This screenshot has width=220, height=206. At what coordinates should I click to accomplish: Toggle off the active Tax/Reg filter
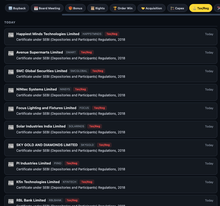(x=201, y=8)
